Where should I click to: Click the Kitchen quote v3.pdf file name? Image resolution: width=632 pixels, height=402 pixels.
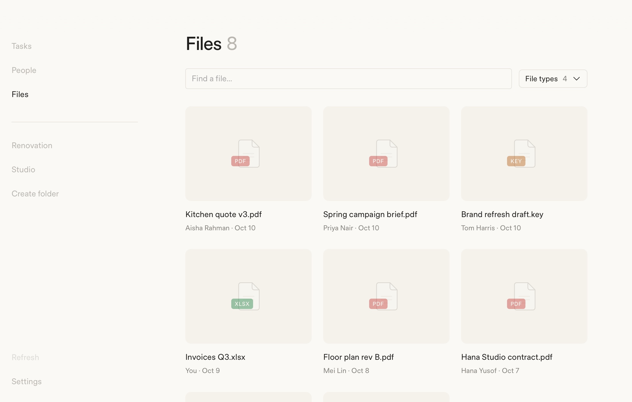click(223, 214)
